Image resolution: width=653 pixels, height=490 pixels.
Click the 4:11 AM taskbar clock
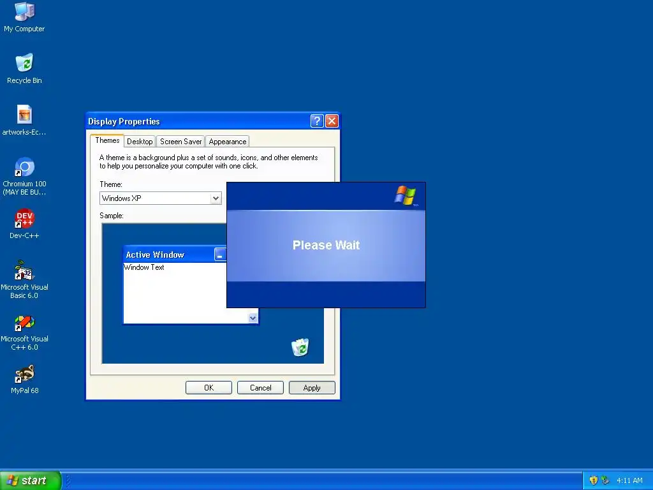(629, 480)
